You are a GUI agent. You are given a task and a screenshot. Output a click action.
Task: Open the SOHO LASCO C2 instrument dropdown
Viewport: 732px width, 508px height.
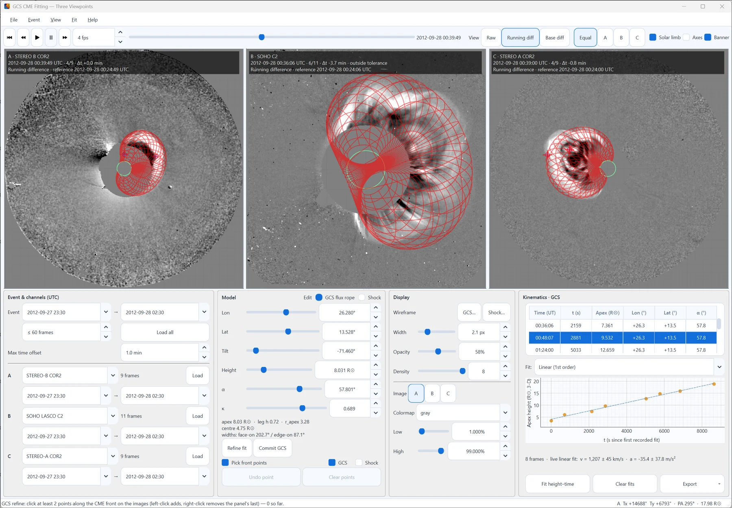click(113, 416)
